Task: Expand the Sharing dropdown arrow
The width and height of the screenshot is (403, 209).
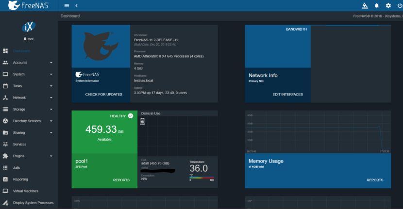Action: (x=51, y=133)
